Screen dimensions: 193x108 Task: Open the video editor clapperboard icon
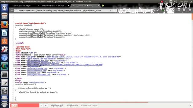(x=5, y=91)
